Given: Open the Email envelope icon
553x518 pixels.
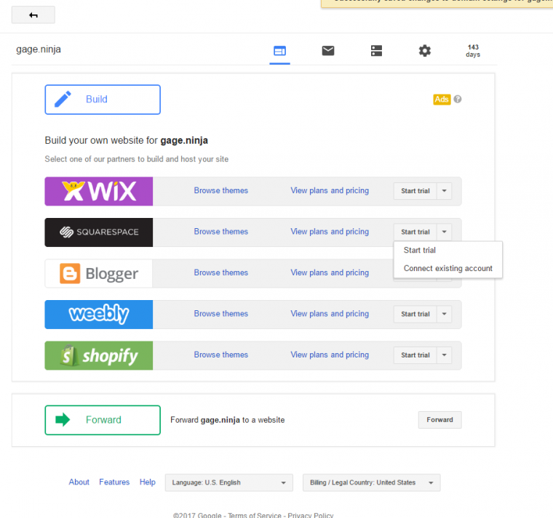Looking at the screenshot, I should click(x=328, y=51).
